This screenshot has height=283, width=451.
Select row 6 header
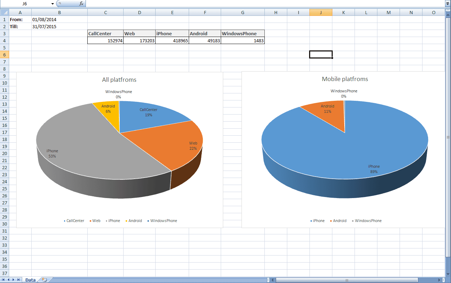click(5, 55)
